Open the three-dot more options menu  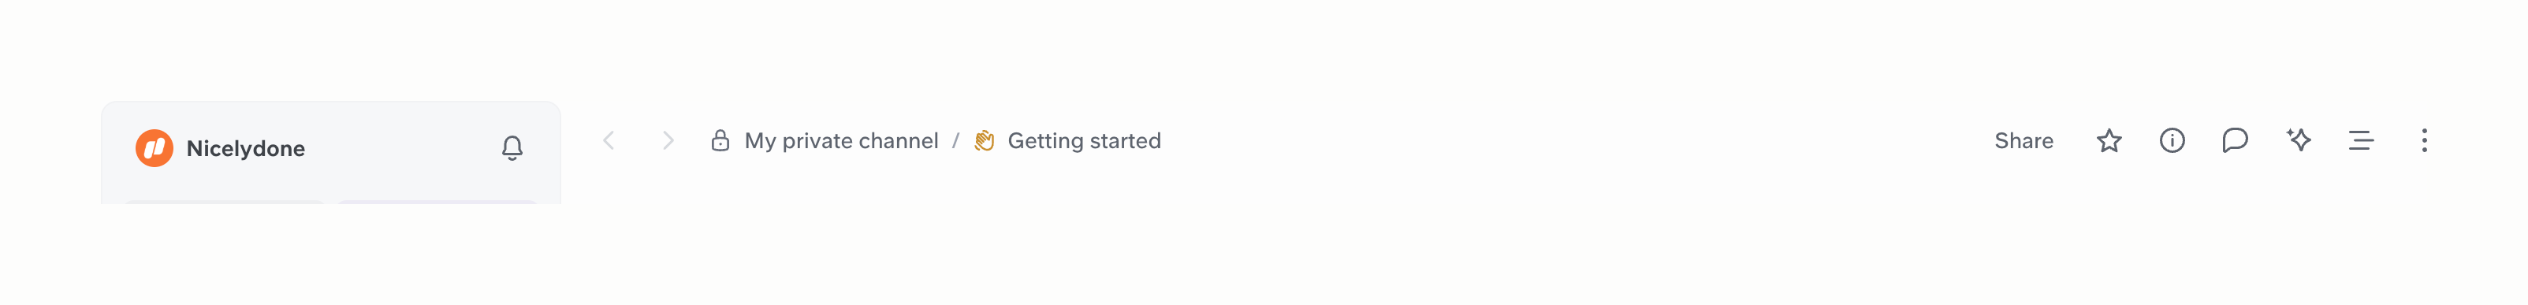[x=2424, y=140]
